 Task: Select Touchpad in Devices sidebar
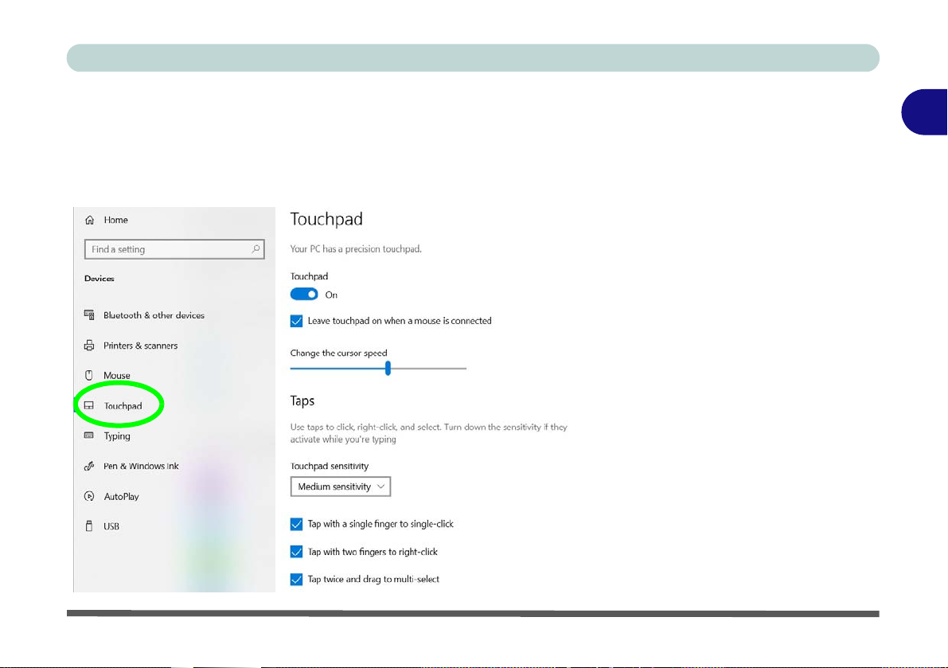tap(123, 405)
